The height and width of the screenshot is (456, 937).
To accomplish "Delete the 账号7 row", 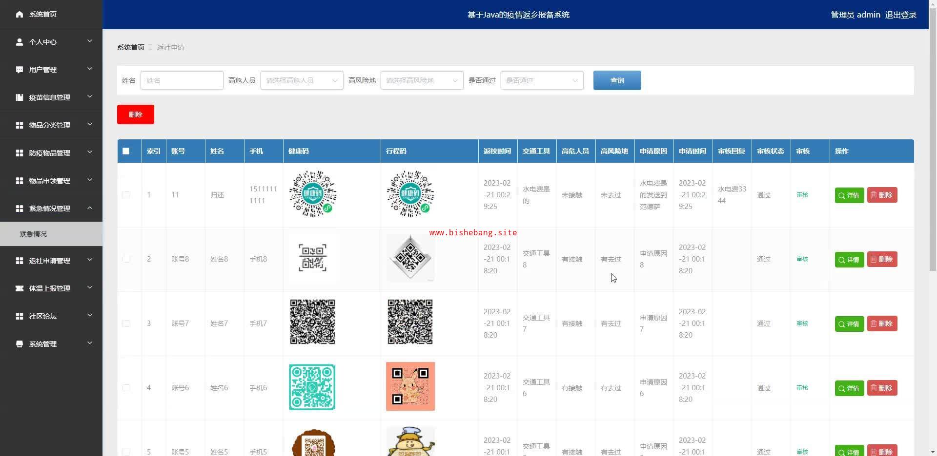I will pyautogui.click(x=882, y=323).
